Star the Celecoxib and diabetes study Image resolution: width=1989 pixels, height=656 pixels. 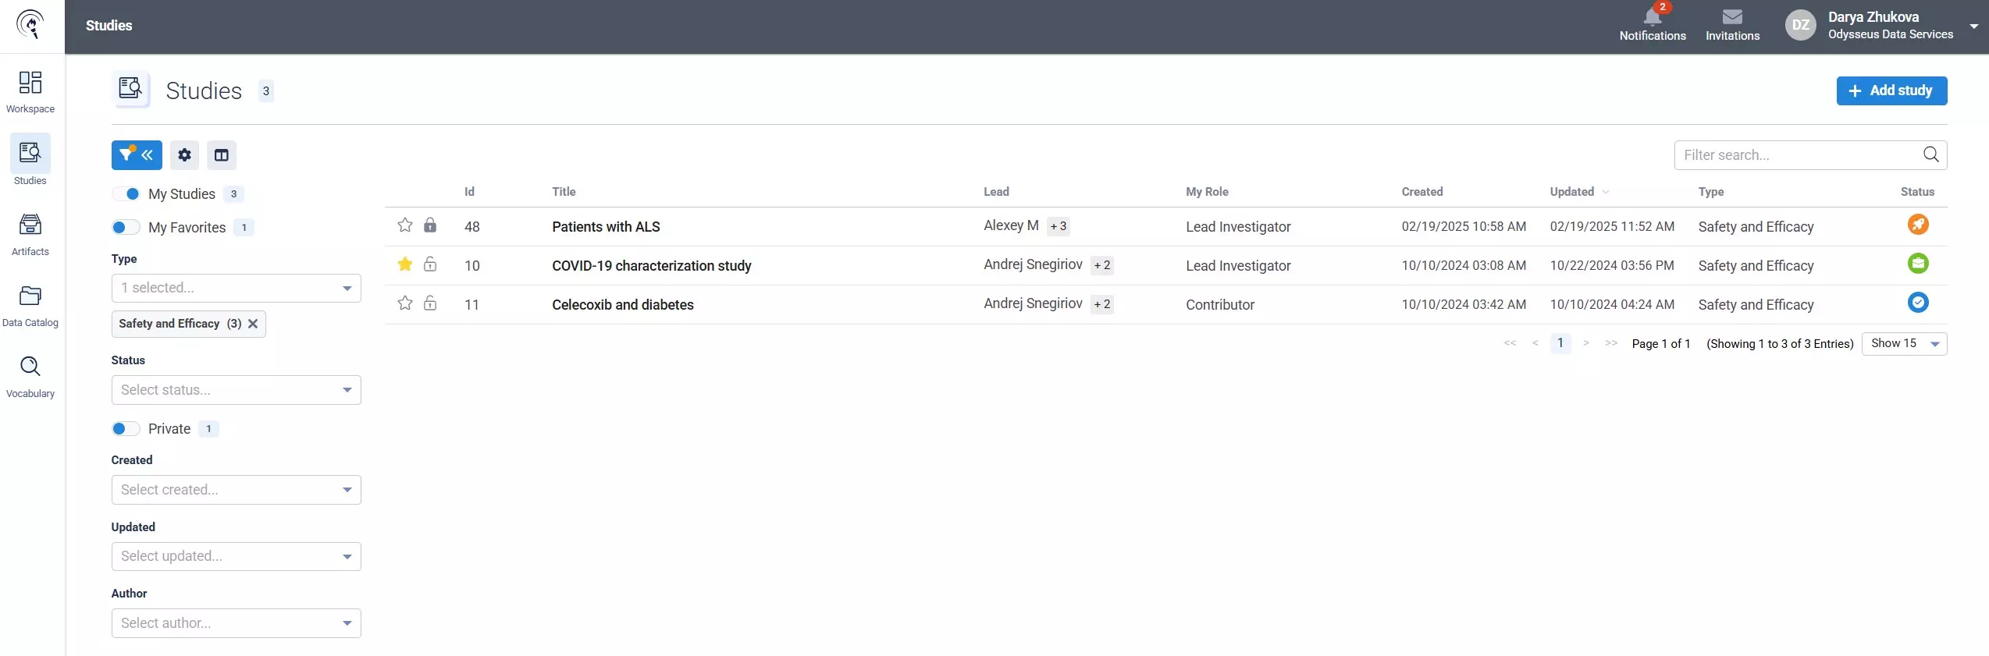(405, 303)
